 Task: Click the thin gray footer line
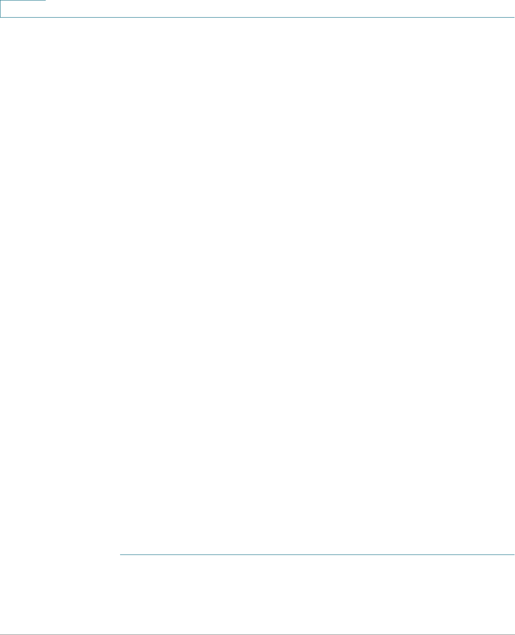257,635
